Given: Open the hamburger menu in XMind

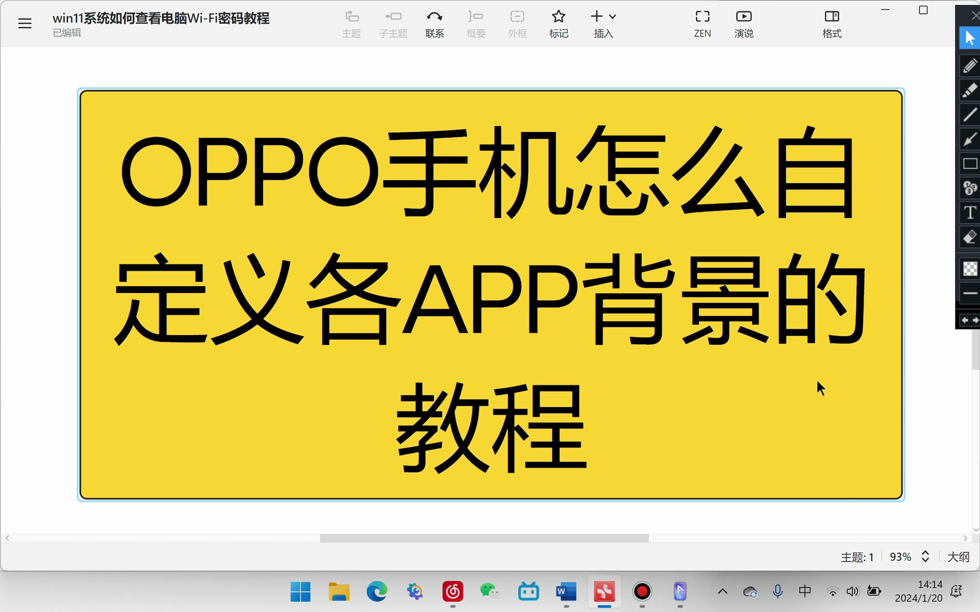Looking at the screenshot, I should (x=25, y=24).
